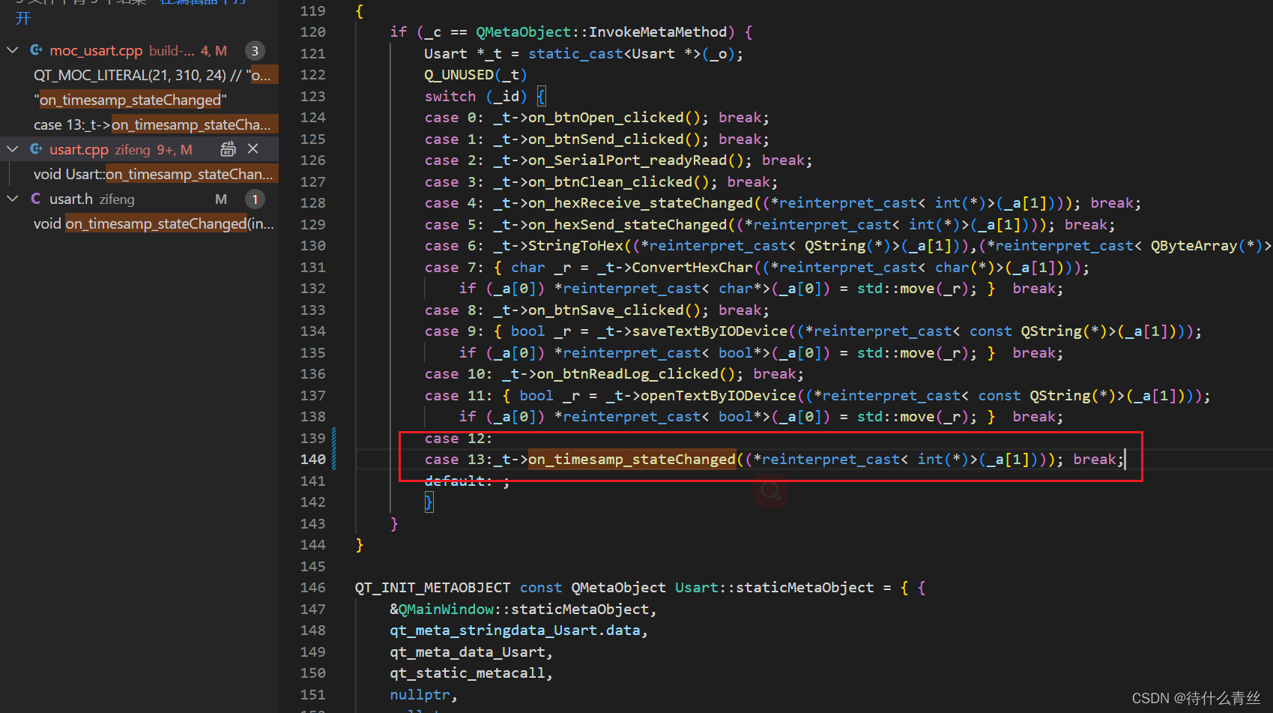
Task: Click 'saveTextByIODevice' in case 9
Action: point(710,331)
